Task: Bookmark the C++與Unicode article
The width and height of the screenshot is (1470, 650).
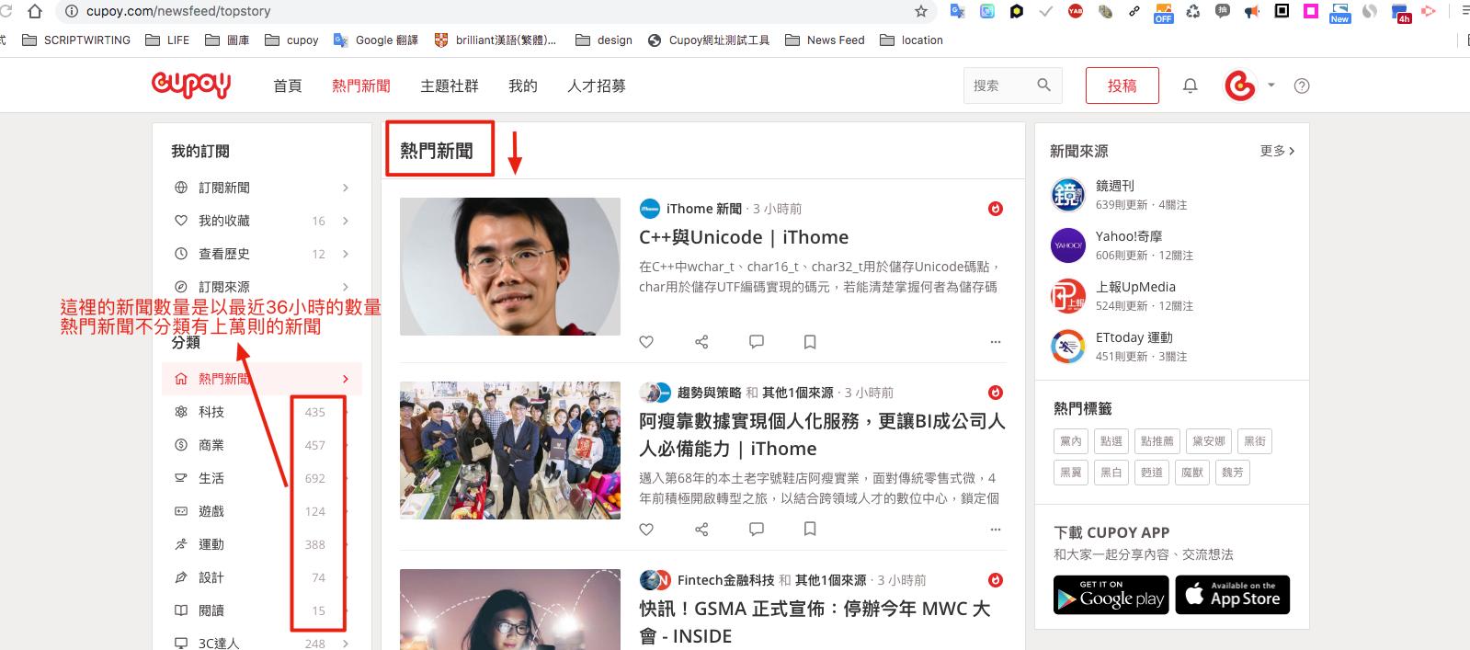Action: point(810,342)
